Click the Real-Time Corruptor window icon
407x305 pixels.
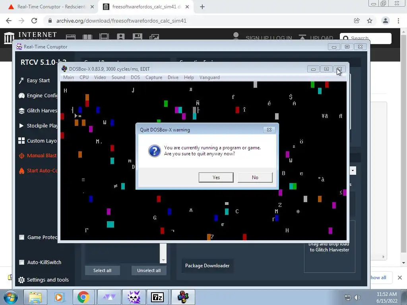[x=19, y=47]
